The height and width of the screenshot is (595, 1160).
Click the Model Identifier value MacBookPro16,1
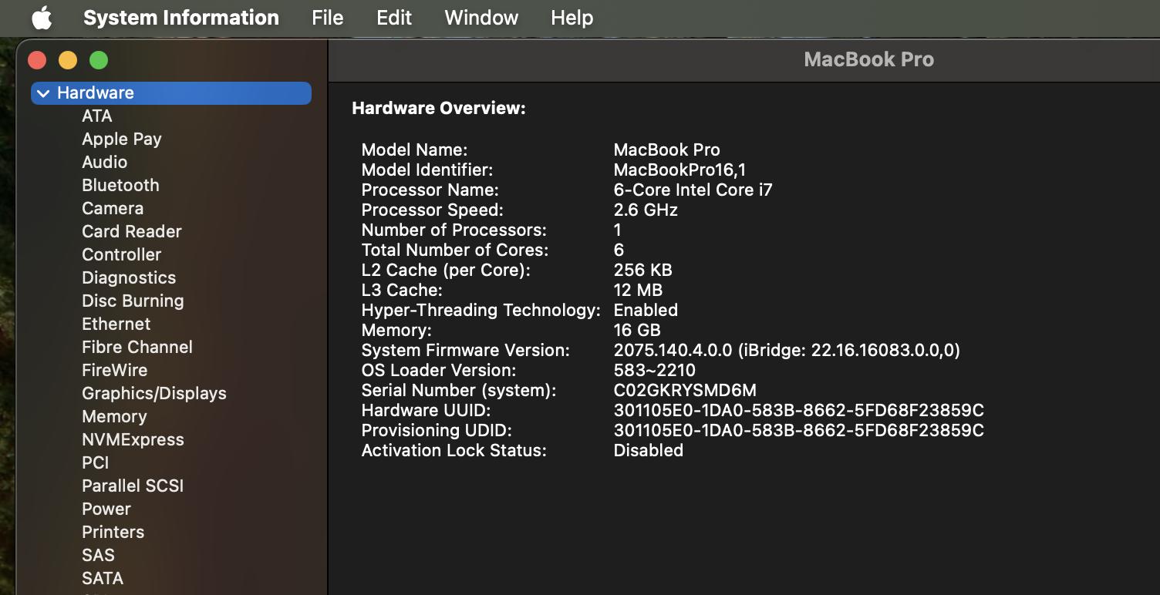pos(679,170)
